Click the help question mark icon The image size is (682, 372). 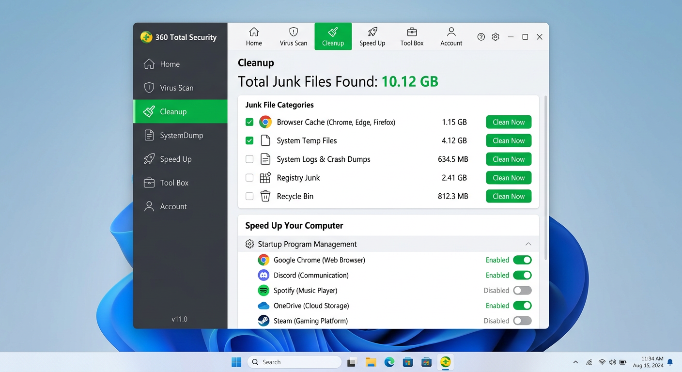(481, 37)
